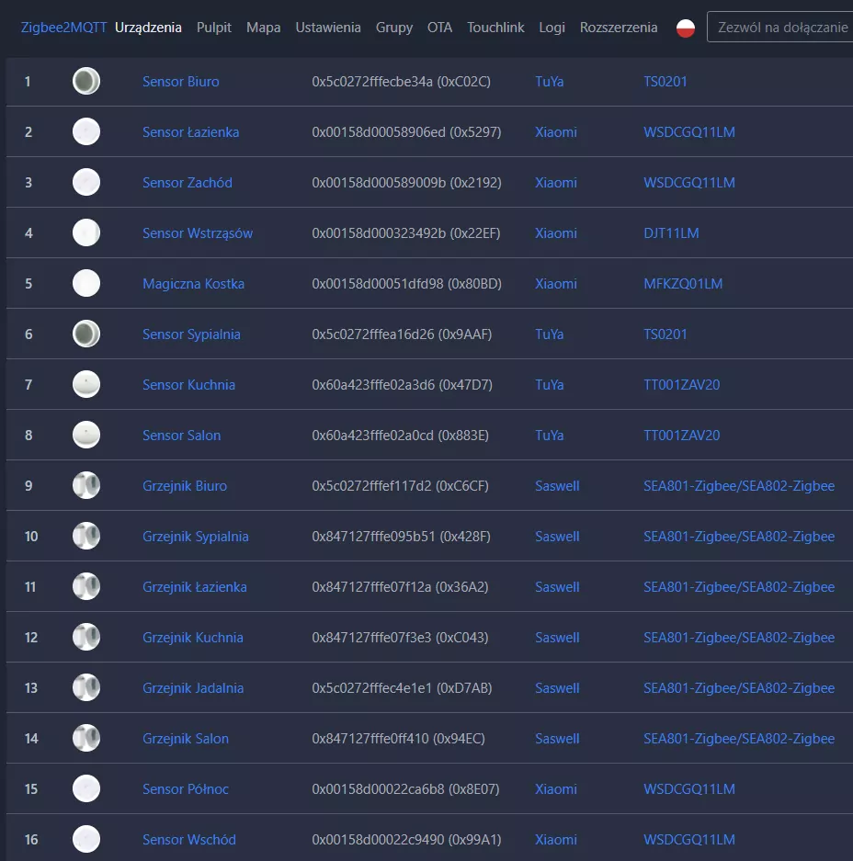
Task: Open the Mapa tab
Action: point(264,28)
